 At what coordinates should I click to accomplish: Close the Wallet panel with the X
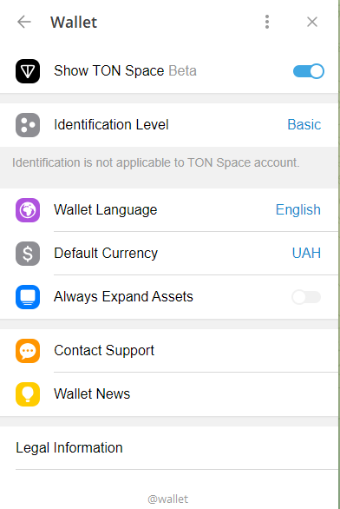[x=312, y=22]
